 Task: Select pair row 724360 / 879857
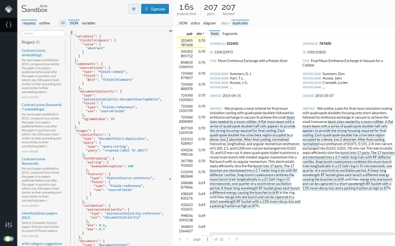(191, 75)
